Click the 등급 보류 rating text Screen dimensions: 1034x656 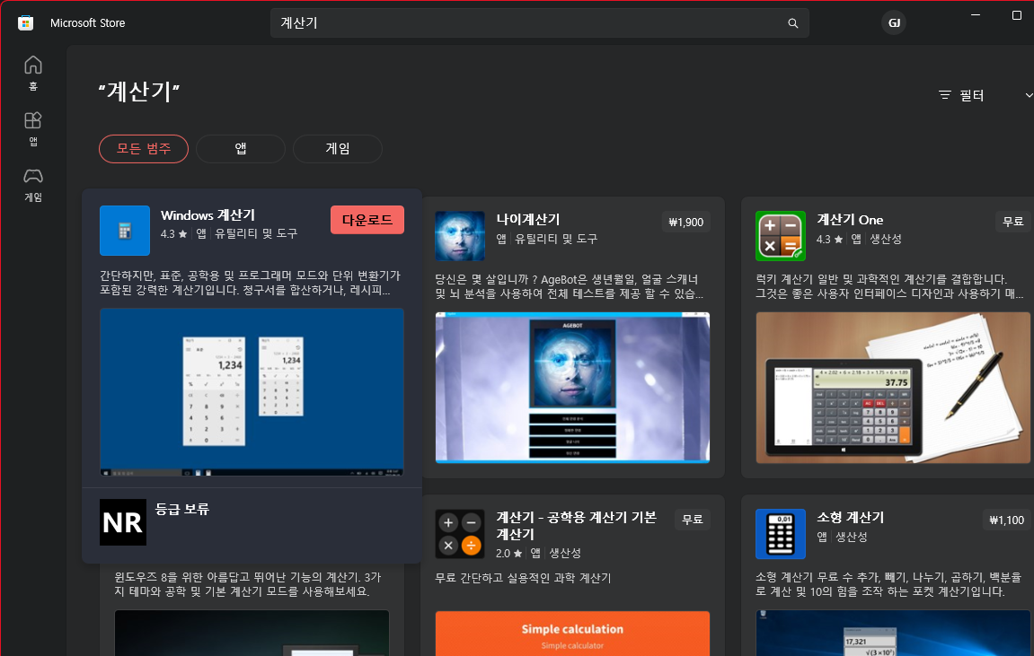tap(182, 509)
